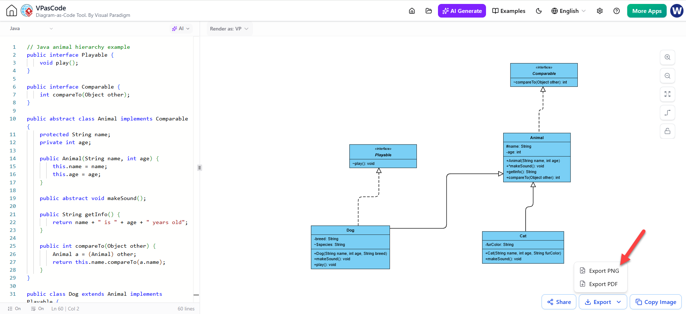686x314 pixels.
Task: Select Export PNG from the menu
Action: tap(600, 271)
